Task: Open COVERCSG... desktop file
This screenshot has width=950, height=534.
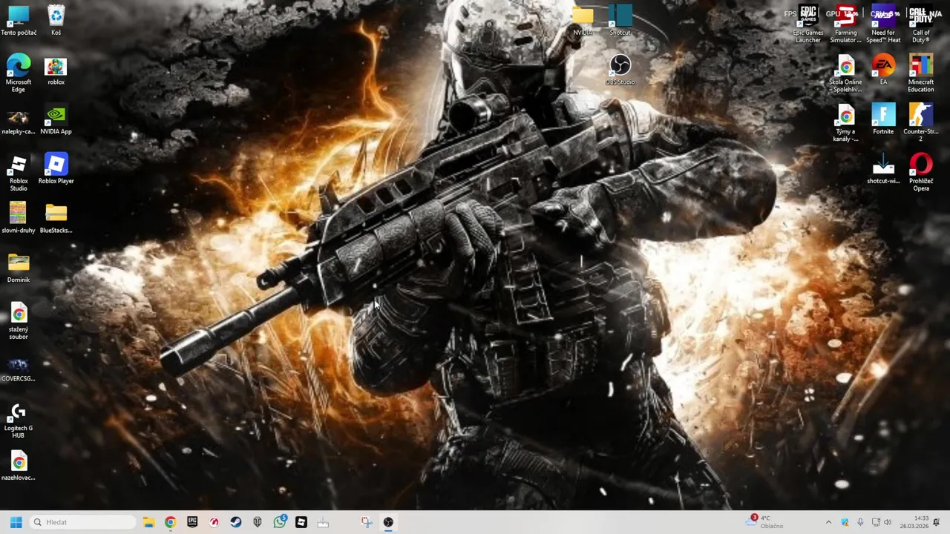Action: [19, 368]
